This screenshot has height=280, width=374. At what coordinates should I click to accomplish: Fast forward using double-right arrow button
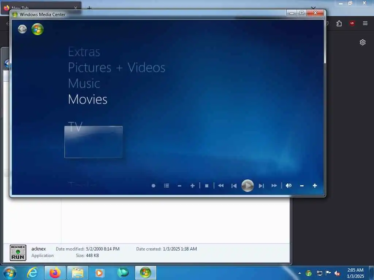(274, 186)
